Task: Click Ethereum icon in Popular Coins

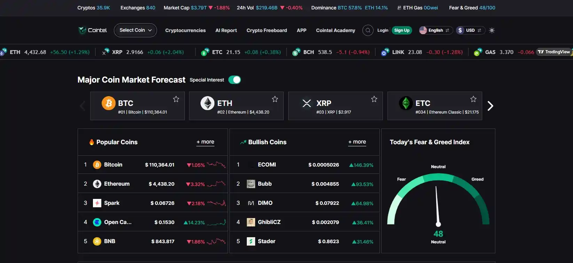Action: (x=97, y=184)
